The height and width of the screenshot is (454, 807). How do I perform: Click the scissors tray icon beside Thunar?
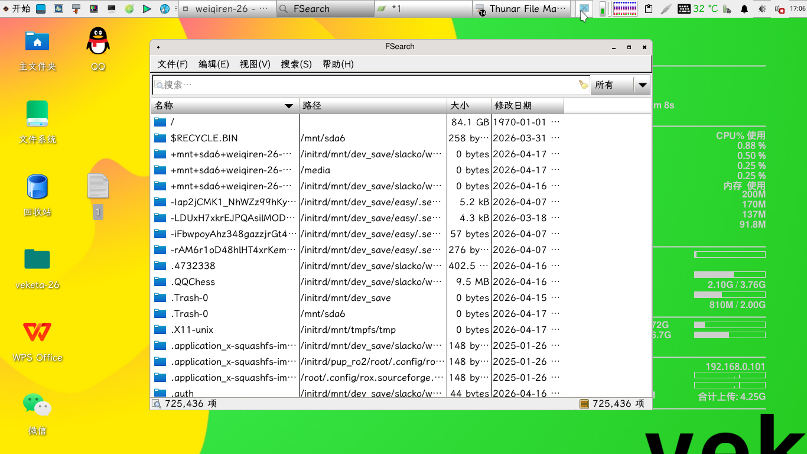pyautogui.click(x=584, y=8)
